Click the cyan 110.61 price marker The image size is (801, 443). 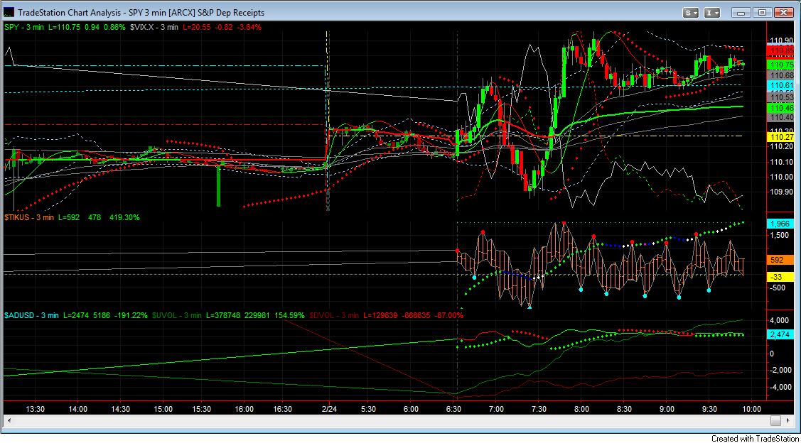coord(782,85)
